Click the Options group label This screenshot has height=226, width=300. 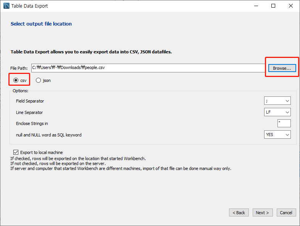point(21,91)
